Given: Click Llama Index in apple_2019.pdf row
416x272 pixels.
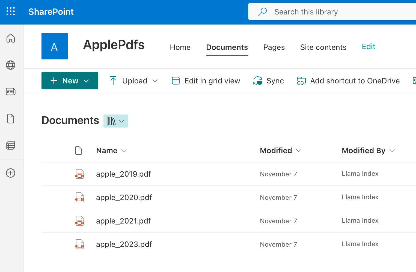Looking at the screenshot, I should [360, 174].
